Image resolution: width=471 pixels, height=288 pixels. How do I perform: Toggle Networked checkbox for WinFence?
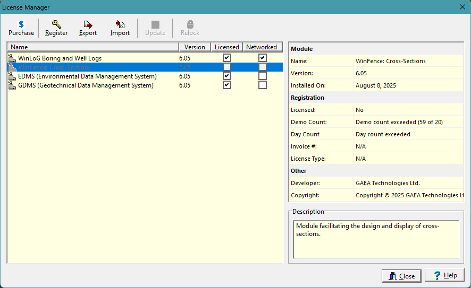(x=263, y=67)
